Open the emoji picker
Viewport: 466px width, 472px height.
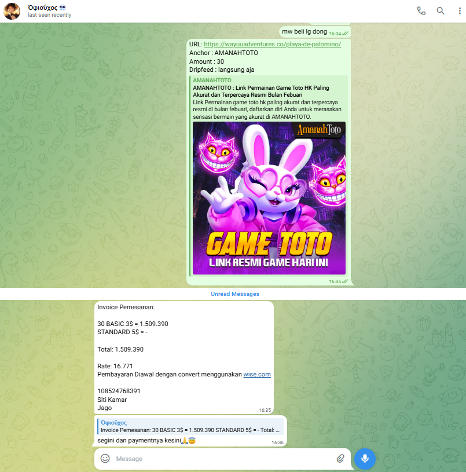(105, 458)
